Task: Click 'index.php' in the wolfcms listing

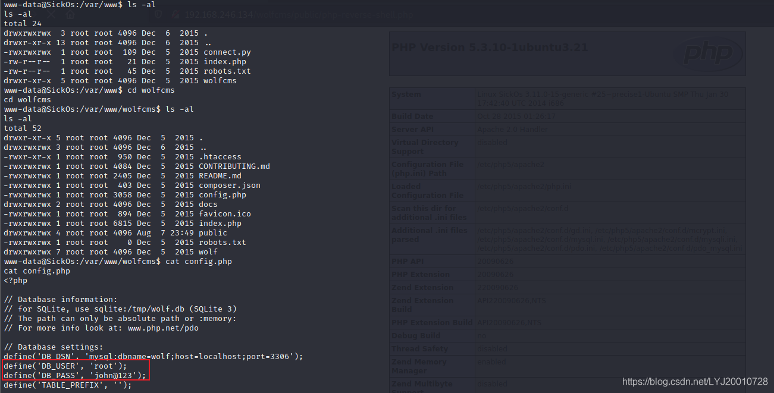Action: 220,224
